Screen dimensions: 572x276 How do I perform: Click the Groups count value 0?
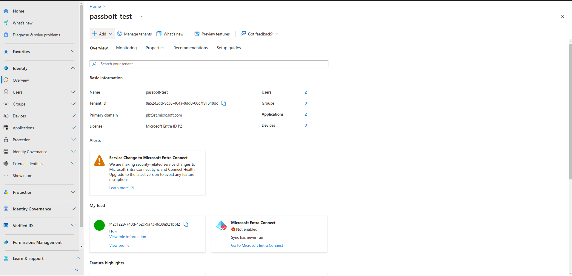[x=306, y=103]
